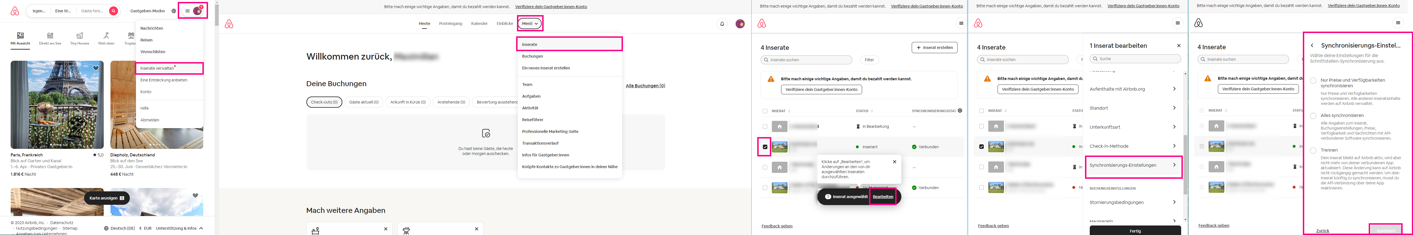1413x235 pixels.
Task: Click the Fertig button
Action: pos(1135,231)
